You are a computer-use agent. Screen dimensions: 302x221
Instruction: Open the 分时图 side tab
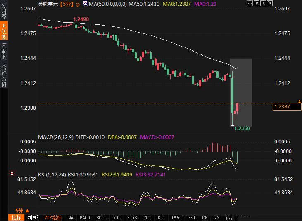point(4,11)
